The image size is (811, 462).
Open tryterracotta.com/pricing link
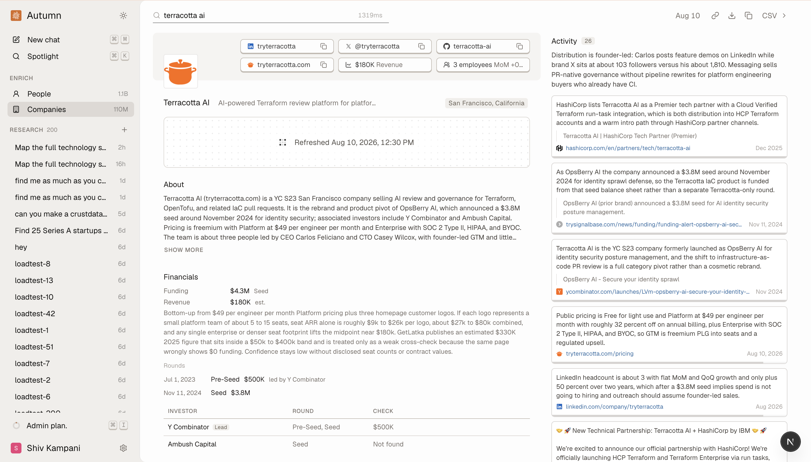pyautogui.click(x=599, y=353)
